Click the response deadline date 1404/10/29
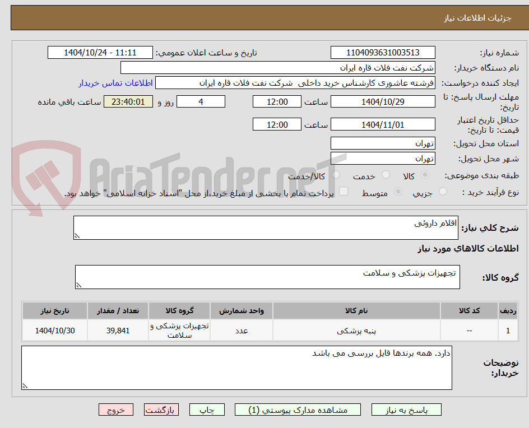This screenshot has width=529, height=428. pyautogui.click(x=383, y=101)
